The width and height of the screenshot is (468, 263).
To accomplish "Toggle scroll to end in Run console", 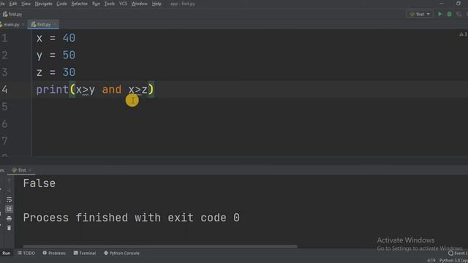I will [x=9, y=209].
